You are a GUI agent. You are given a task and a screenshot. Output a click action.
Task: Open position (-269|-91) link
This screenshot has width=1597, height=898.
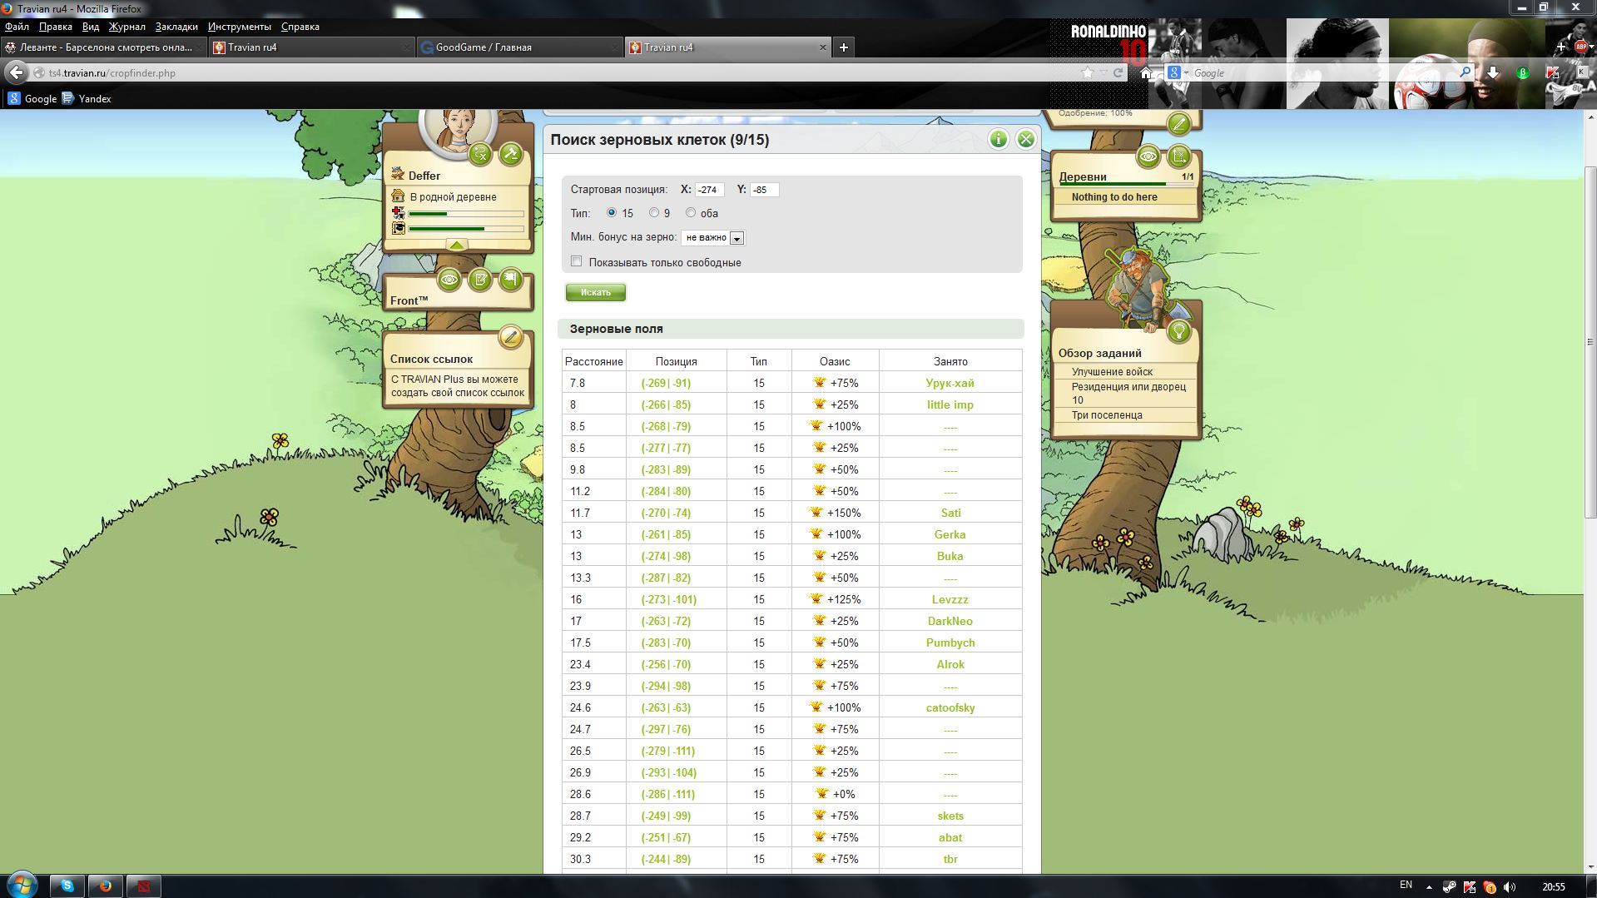[x=666, y=383]
